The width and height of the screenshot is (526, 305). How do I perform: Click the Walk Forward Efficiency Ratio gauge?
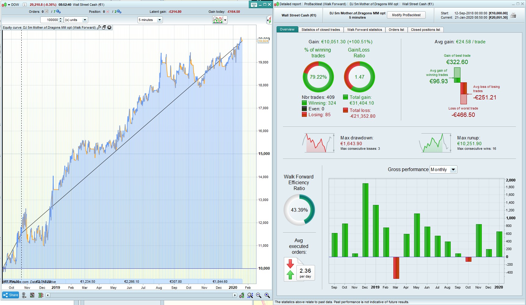click(299, 210)
